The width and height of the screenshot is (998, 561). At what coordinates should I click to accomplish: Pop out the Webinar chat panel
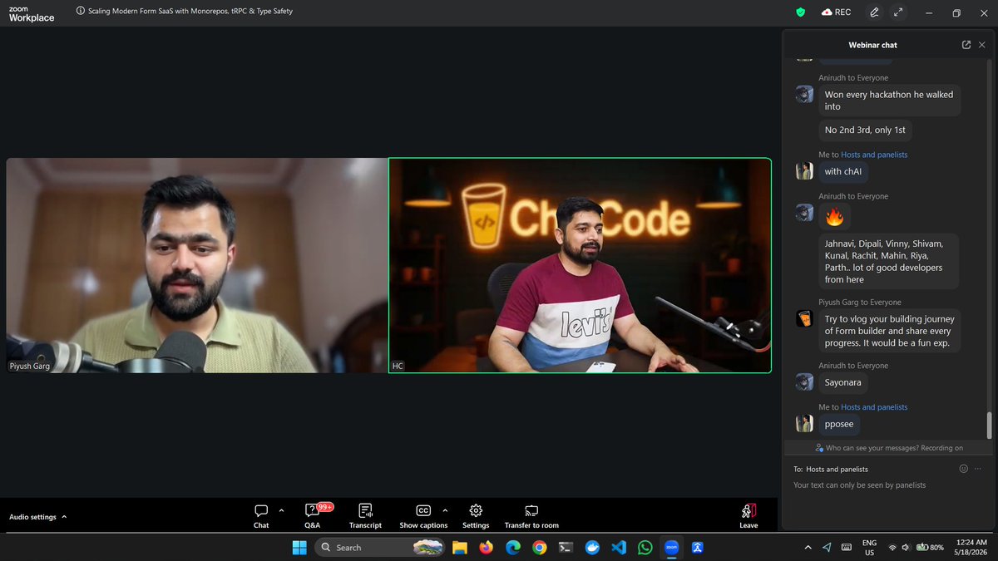[966, 45]
